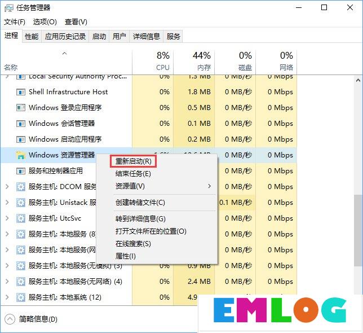Open 属性(I) from context menu

pyautogui.click(x=126, y=256)
